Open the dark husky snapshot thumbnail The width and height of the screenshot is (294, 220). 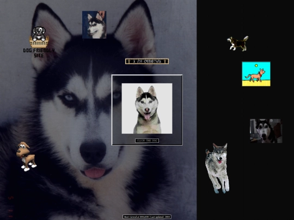coord(266,131)
